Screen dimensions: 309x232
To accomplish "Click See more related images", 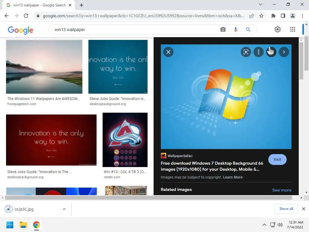I will 282,190.
